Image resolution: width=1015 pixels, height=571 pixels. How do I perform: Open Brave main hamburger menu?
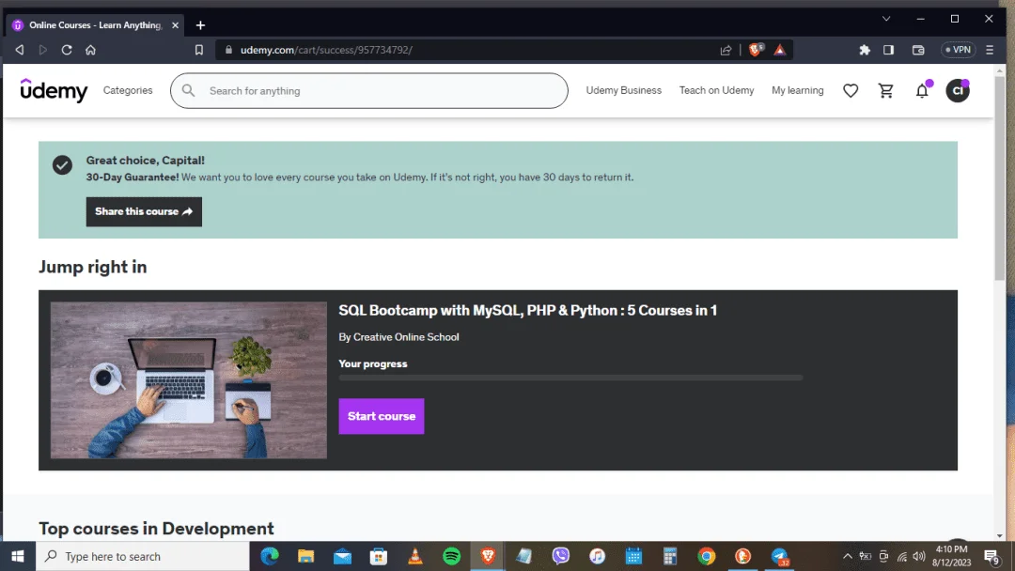989,50
